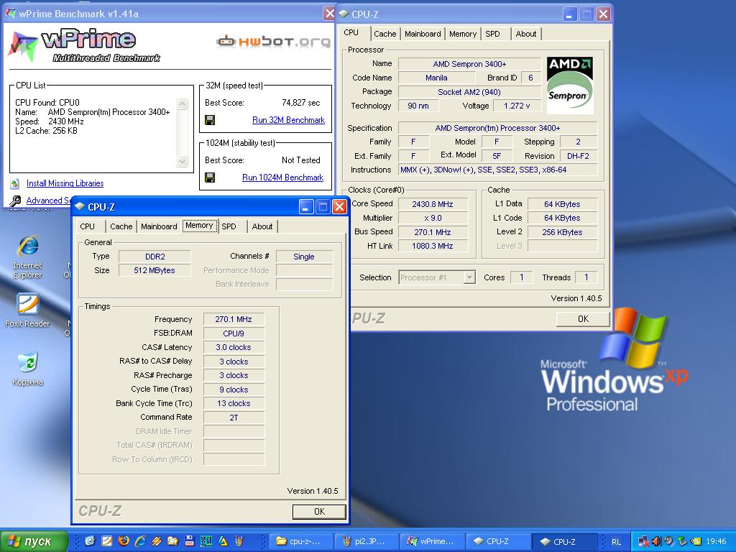Image resolution: width=736 pixels, height=552 pixels.
Task: Switch to cpu-z- folder taskbar button
Action: click(301, 541)
